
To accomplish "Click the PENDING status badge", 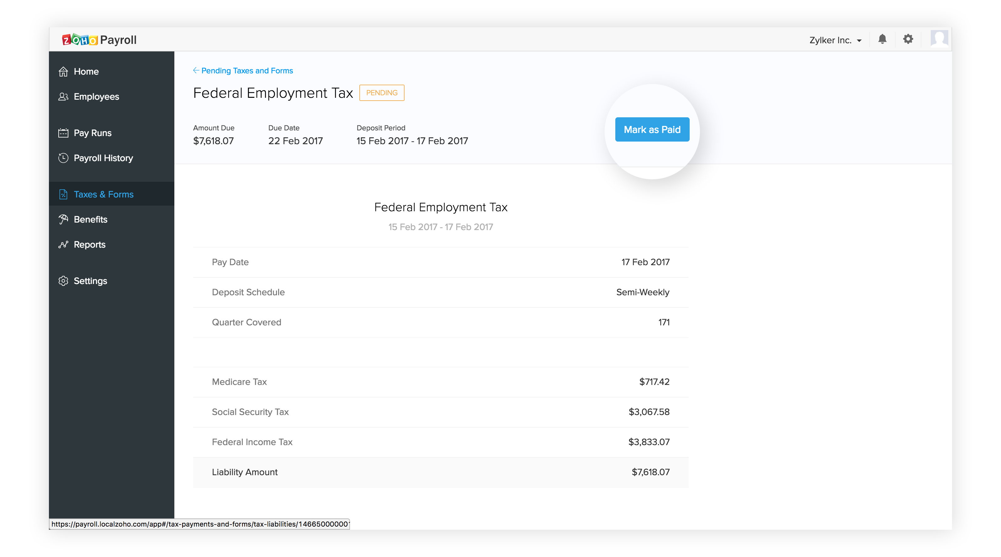I will (382, 93).
